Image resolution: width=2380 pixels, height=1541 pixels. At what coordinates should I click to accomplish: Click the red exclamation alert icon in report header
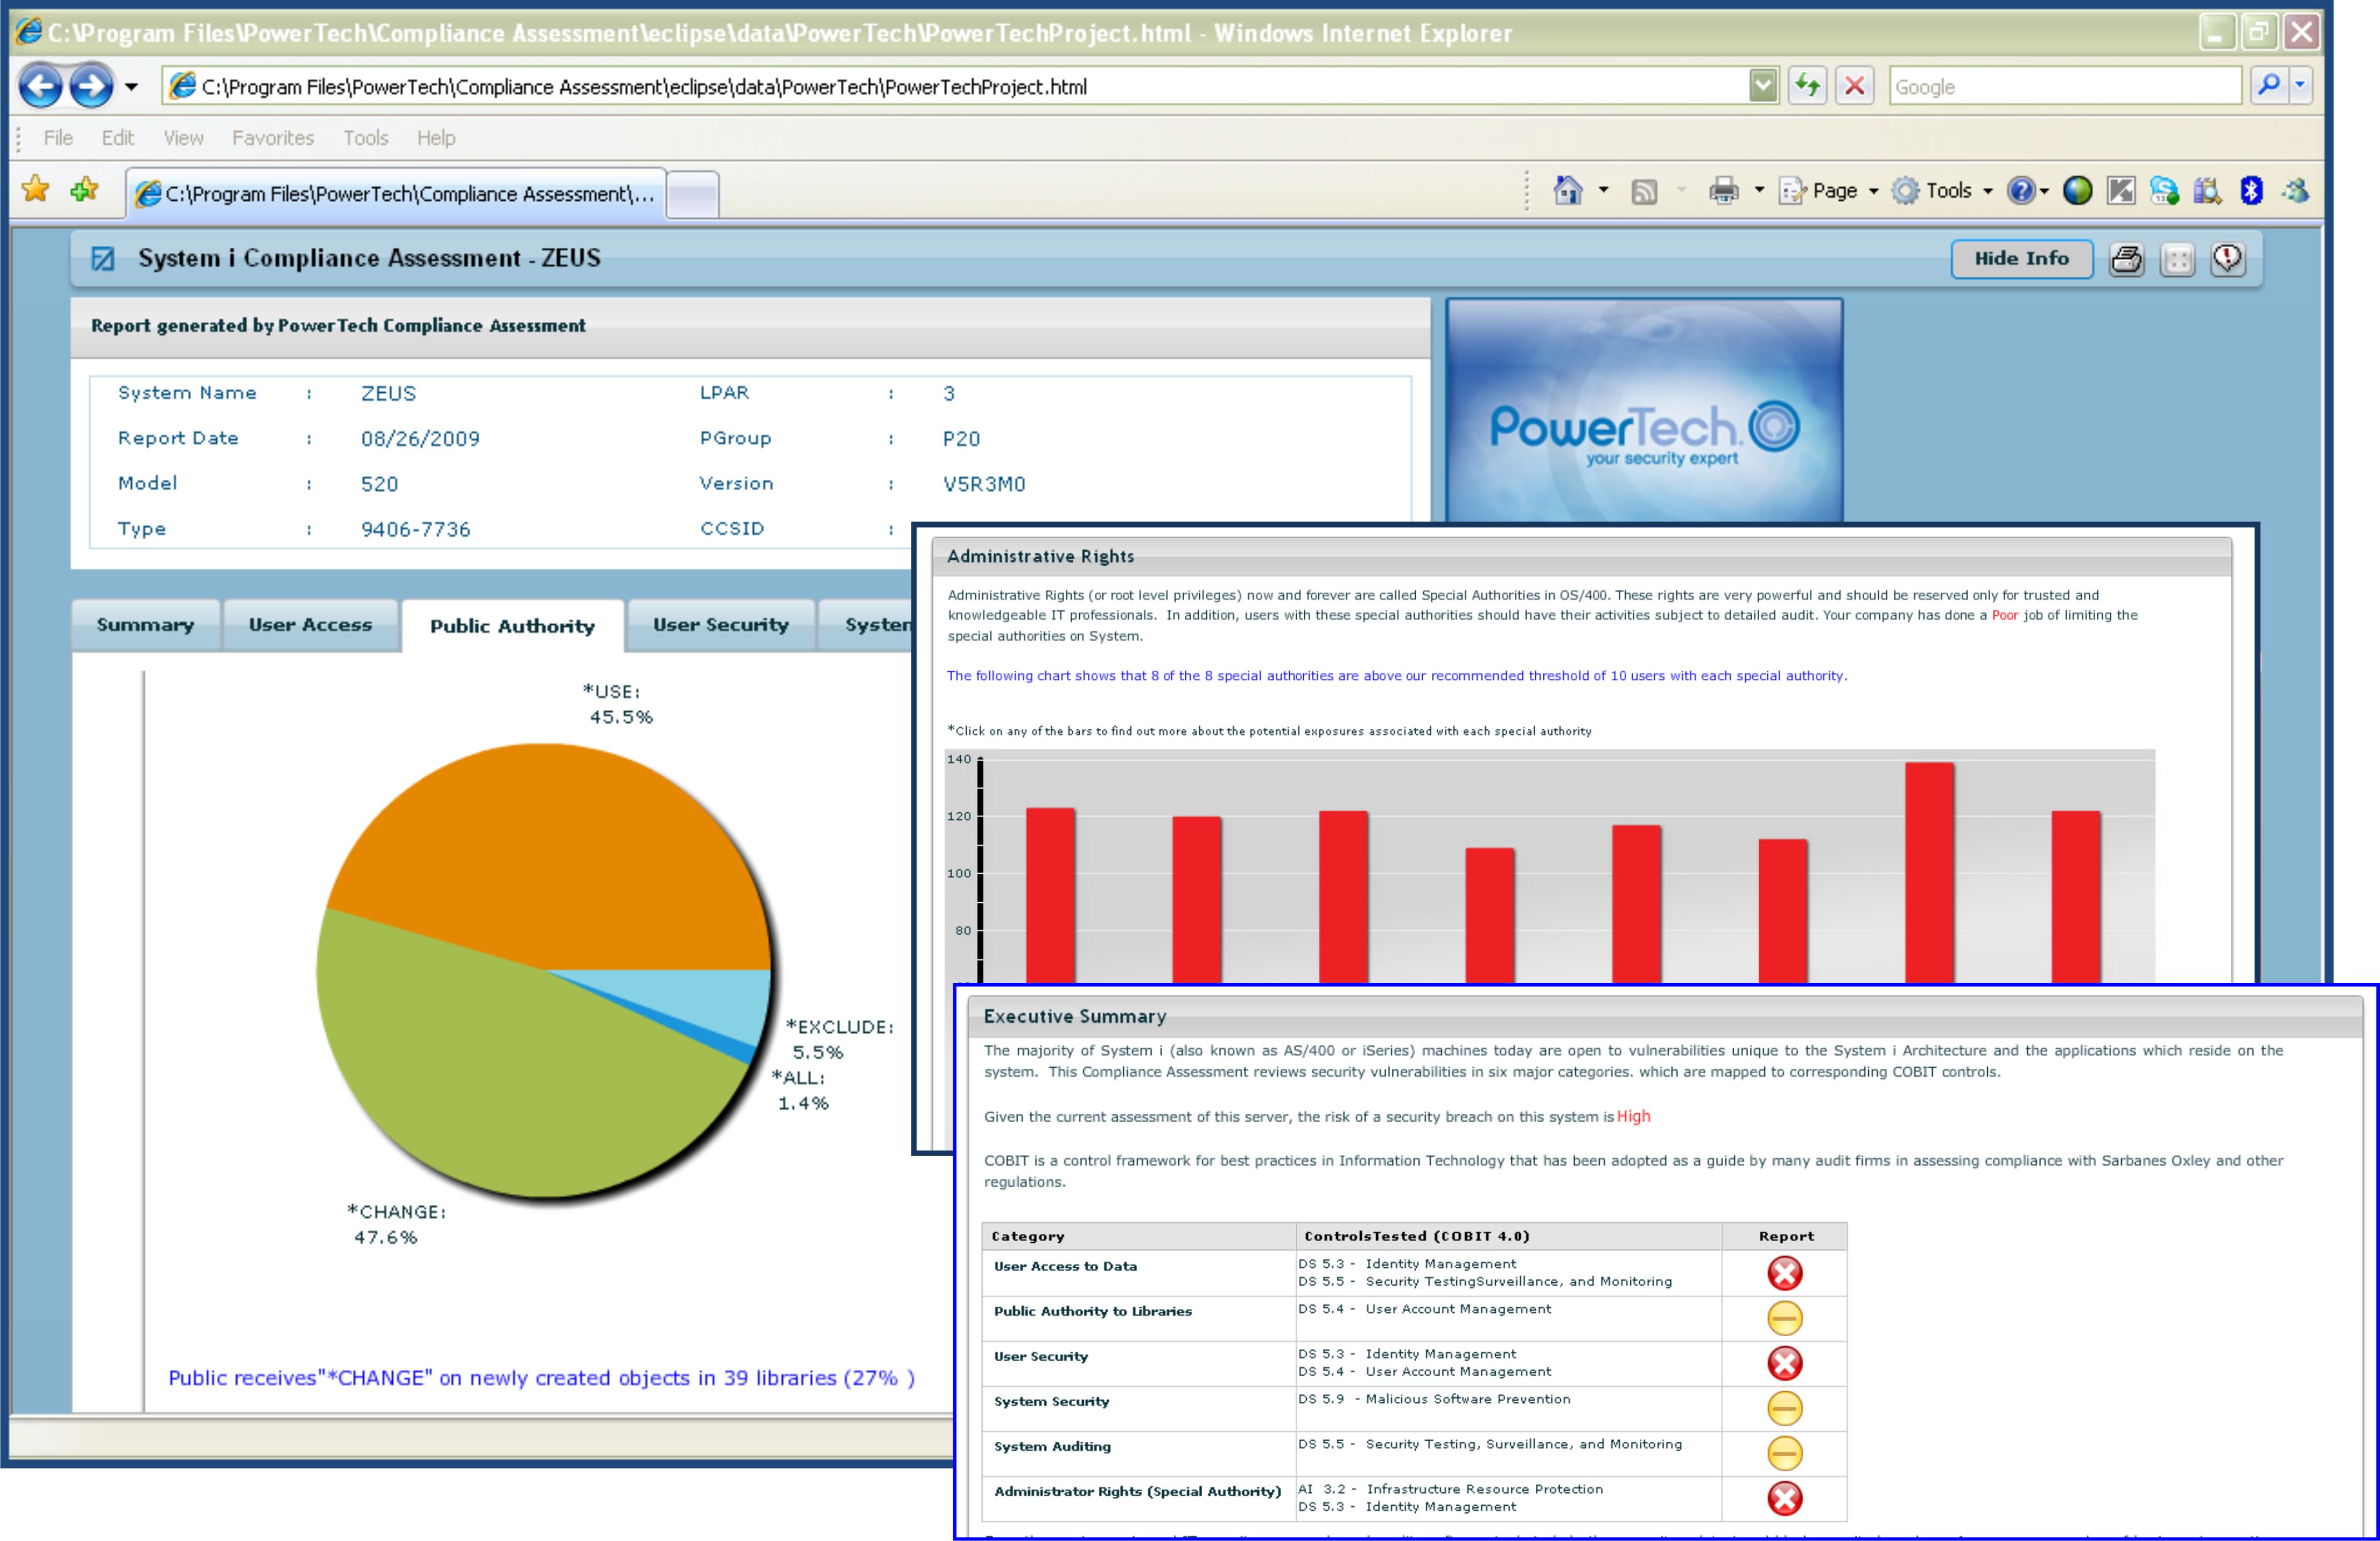pyautogui.click(x=2228, y=259)
